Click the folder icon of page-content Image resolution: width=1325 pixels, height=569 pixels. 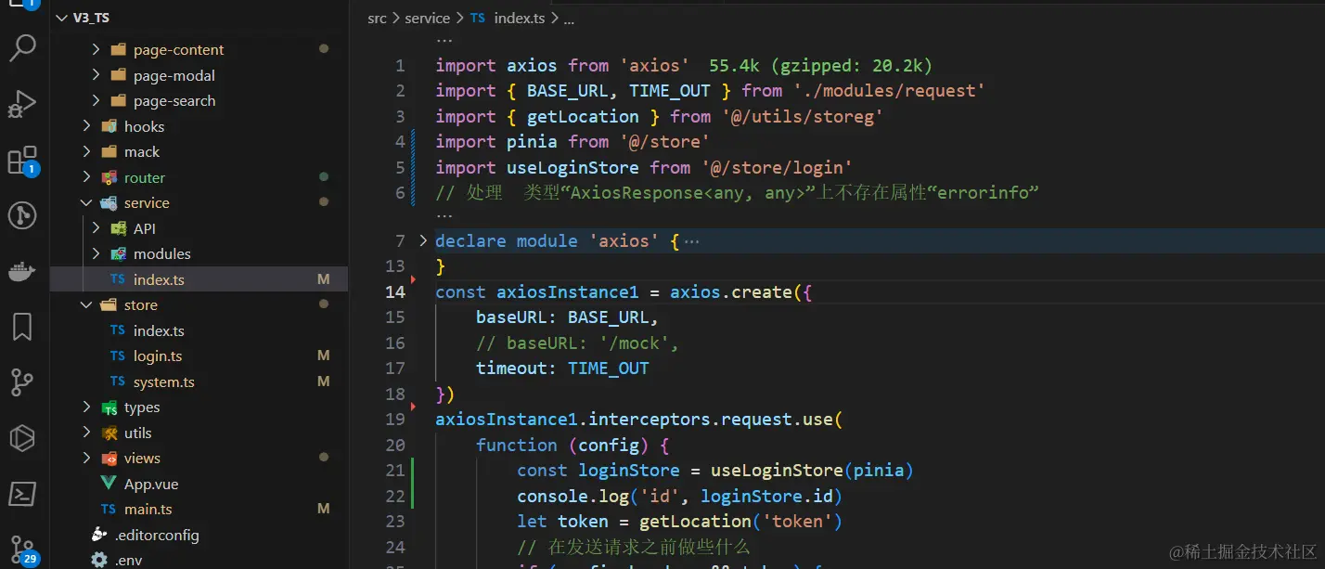pos(118,49)
